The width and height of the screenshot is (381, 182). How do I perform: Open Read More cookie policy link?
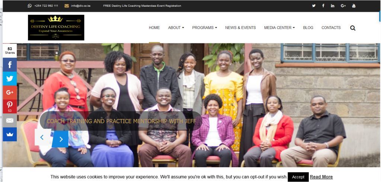coord(321,177)
